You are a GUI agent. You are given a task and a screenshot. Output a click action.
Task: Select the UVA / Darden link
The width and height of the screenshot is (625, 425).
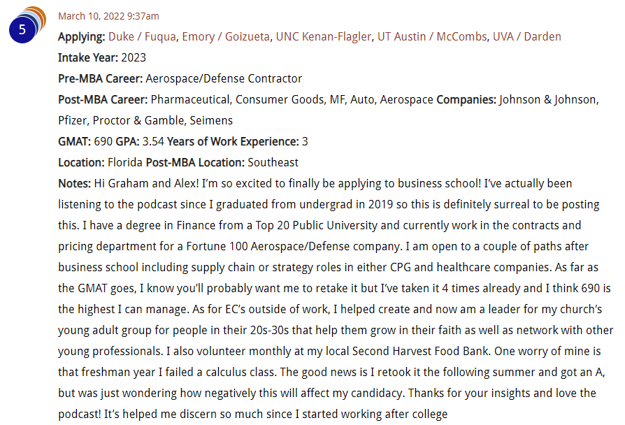pos(526,36)
